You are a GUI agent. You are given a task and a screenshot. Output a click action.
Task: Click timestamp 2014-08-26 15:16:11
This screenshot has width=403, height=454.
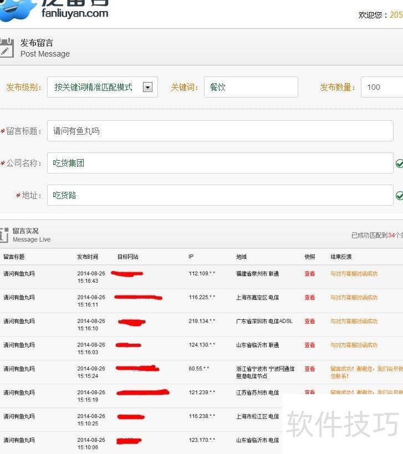point(91,301)
